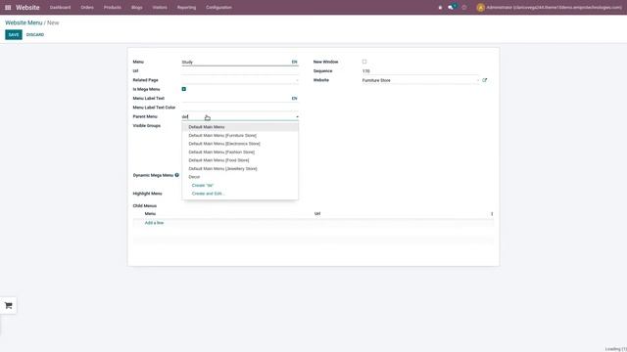
Task: Select Default Main Menu [Fashion Store]
Action: [240, 153]
